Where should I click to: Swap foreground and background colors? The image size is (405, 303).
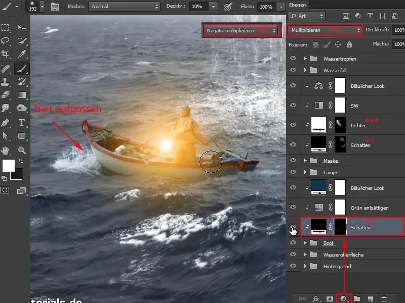point(21,161)
